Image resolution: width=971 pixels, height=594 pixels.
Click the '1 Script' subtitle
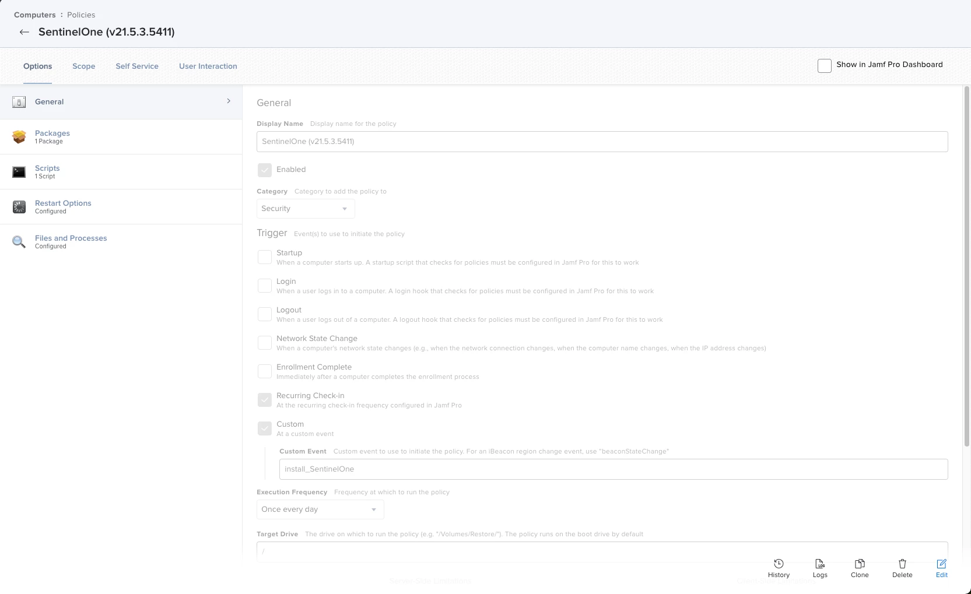tap(45, 177)
